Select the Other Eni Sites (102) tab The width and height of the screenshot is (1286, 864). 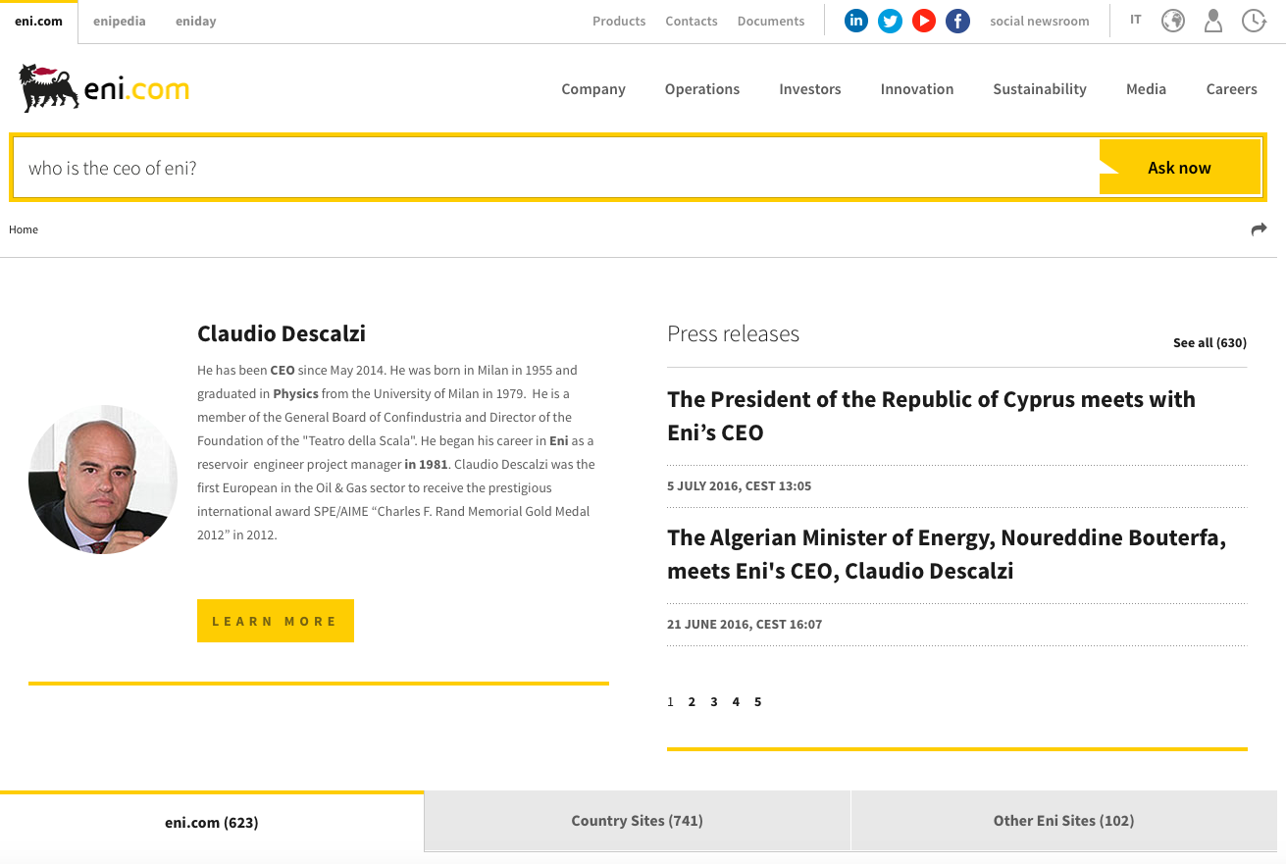click(x=1064, y=821)
